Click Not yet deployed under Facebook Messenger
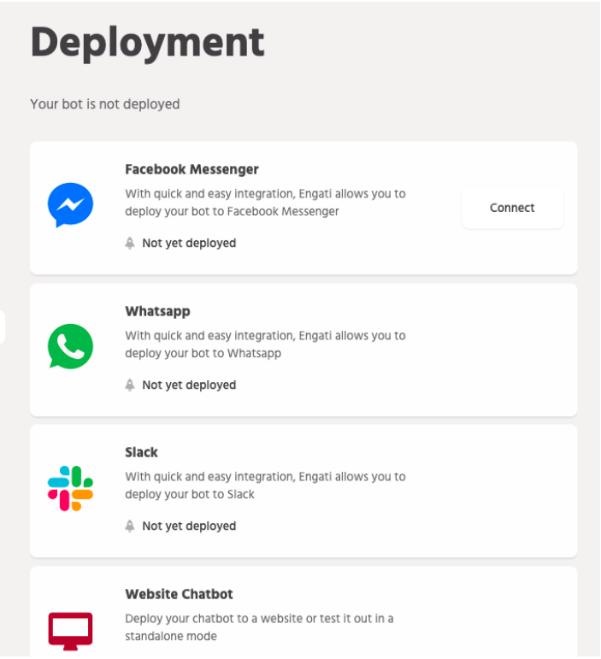Viewport: 601px width, 659px height. (x=189, y=244)
